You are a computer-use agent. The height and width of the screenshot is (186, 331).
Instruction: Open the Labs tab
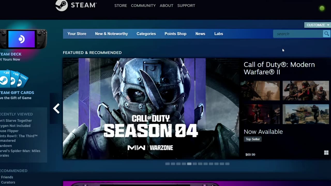coord(219,34)
